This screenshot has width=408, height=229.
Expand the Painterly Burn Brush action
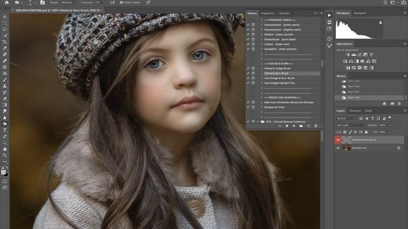pos(262,74)
